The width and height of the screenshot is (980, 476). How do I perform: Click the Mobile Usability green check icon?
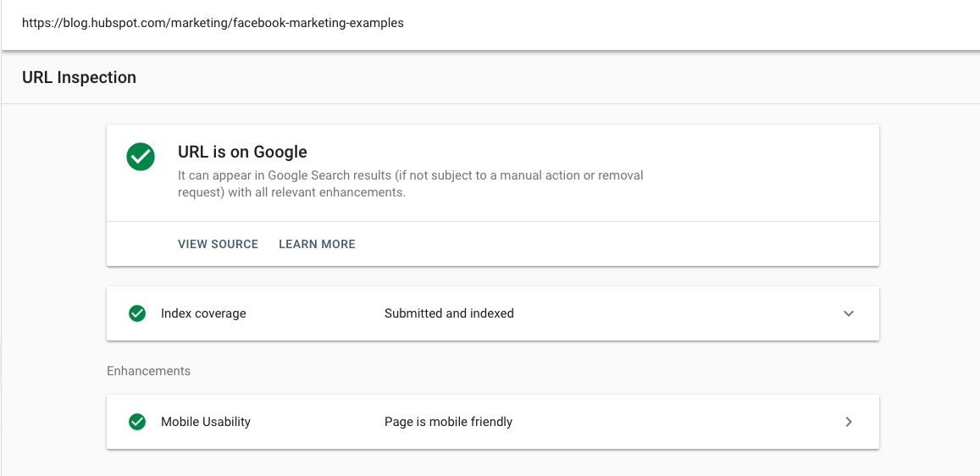(137, 422)
